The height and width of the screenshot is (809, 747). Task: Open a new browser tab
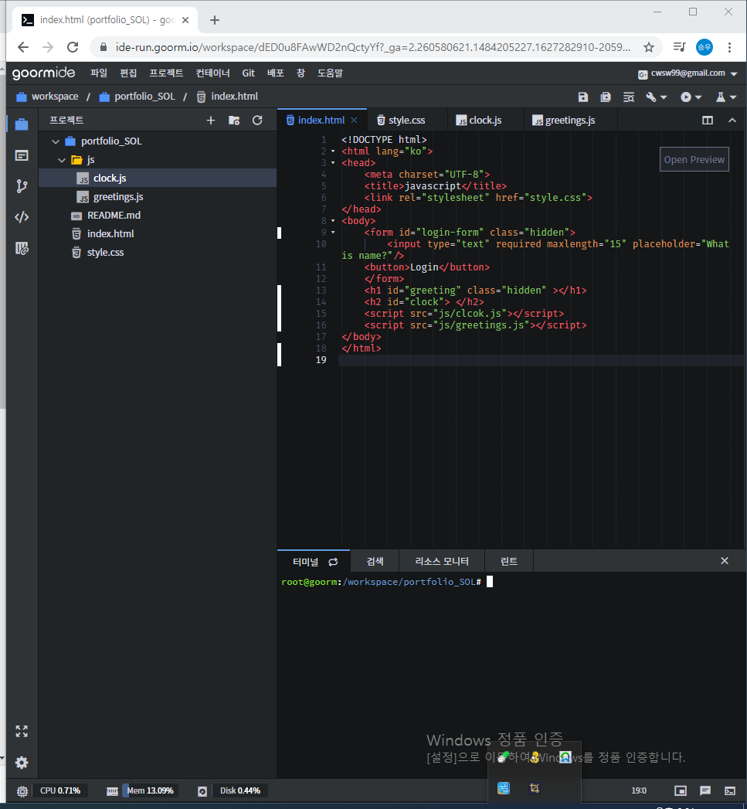215,20
